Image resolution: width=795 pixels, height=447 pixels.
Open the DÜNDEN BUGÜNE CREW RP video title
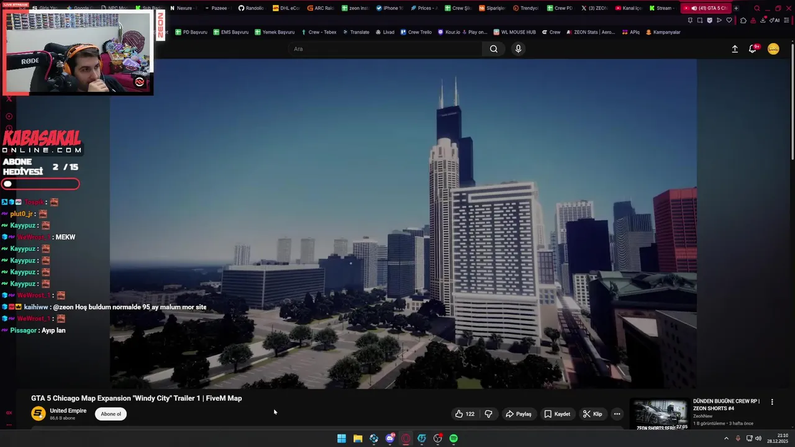click(x=726, y=405)
